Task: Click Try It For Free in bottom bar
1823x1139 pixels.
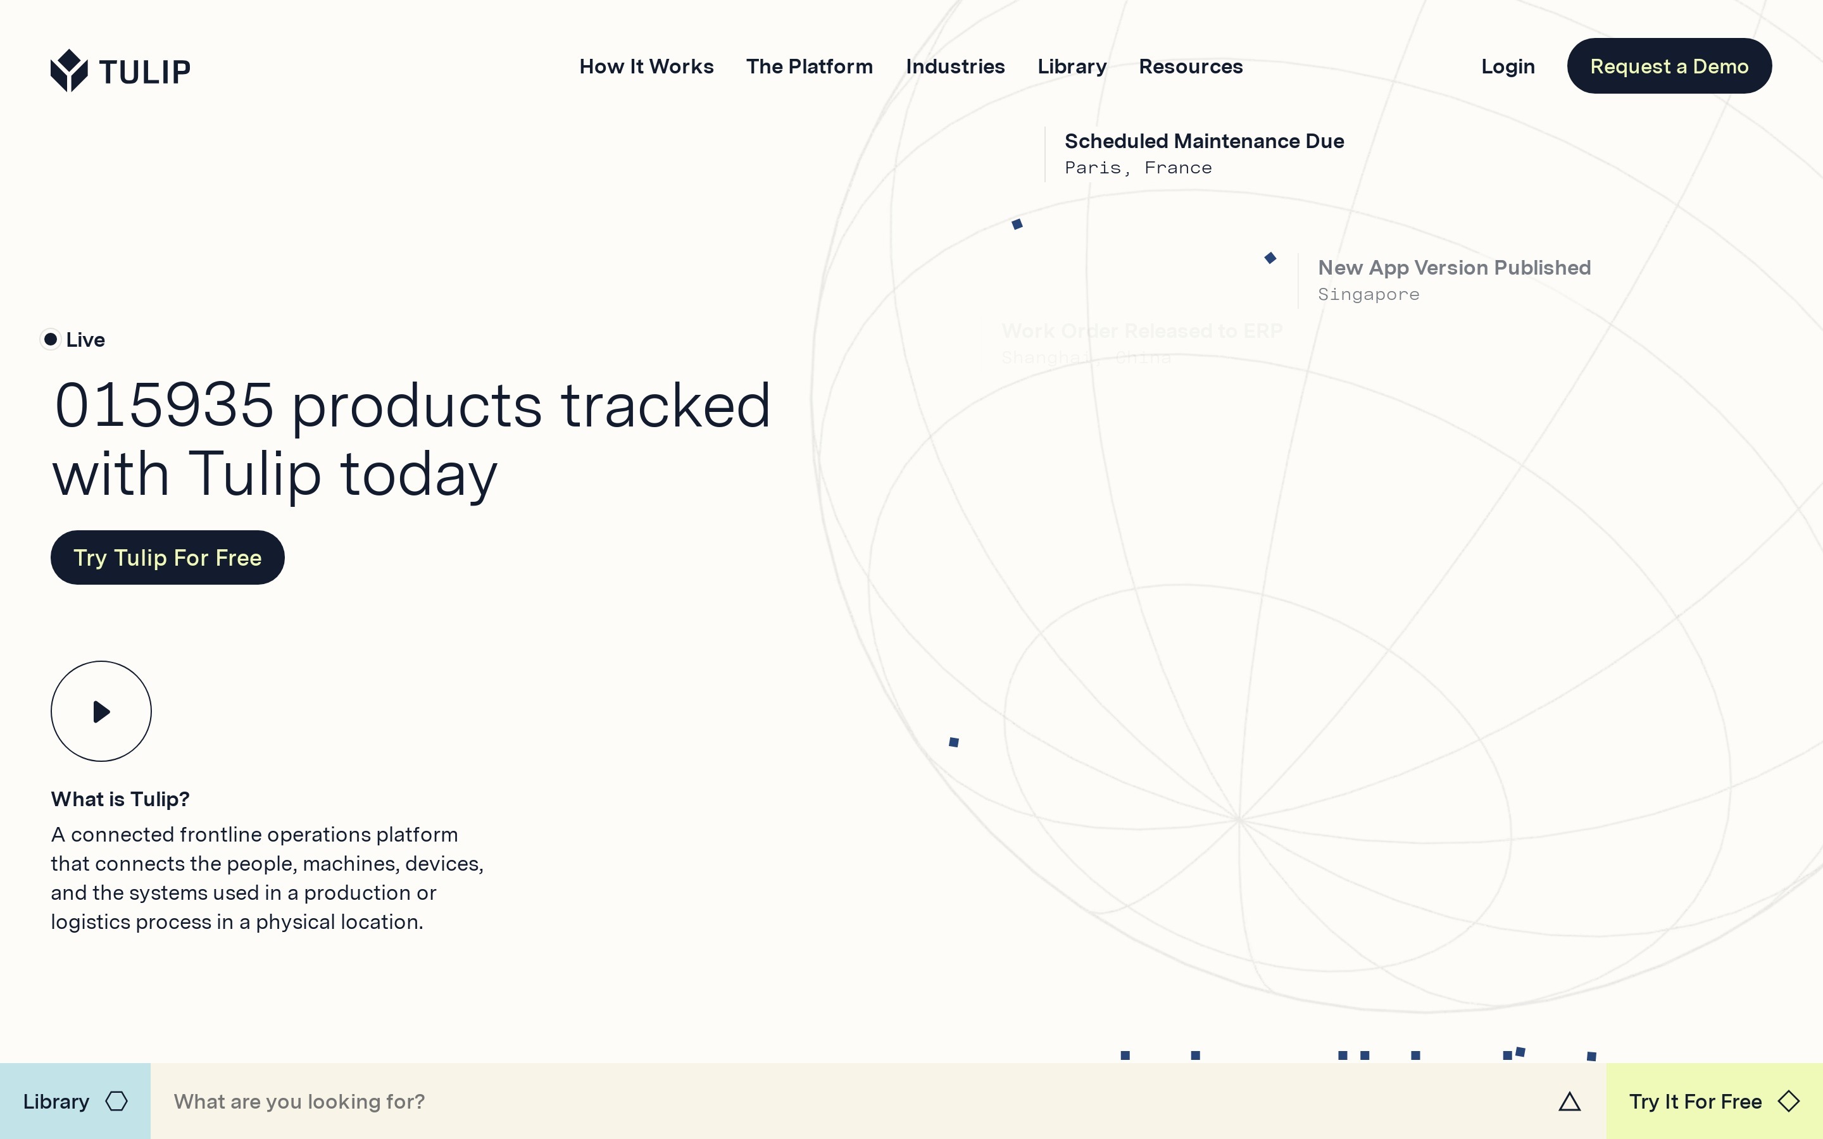Action: coord(1695,1101)
